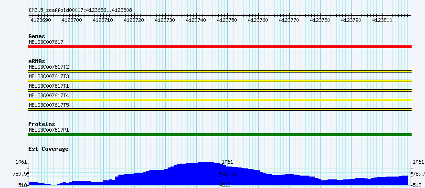Click the MELO3C007617T4 transcript label
The image size is (425, 188).
click(x=49, y=95)
